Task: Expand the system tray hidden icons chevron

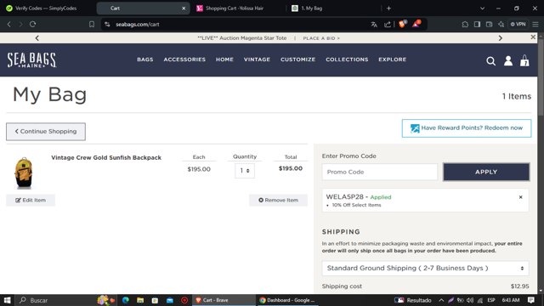Action: pos(441,300)
